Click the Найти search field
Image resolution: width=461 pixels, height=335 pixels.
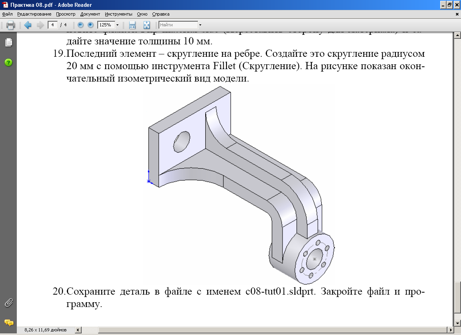[x=178, y=25]
